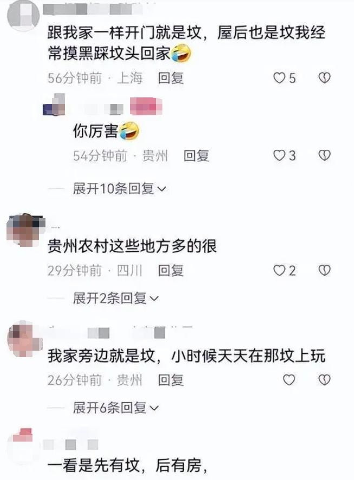Dislike the Sichuan comment via broken heart
The image size is (354, 480).
(x=324, y=271)
